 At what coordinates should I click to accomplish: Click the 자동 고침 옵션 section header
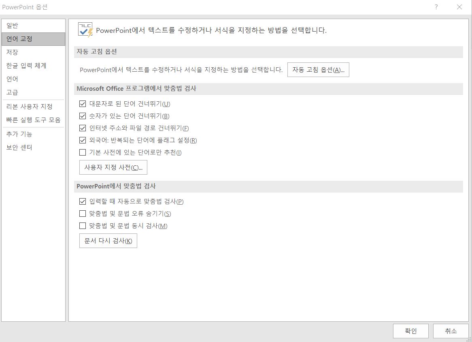[x=268, y=52]
